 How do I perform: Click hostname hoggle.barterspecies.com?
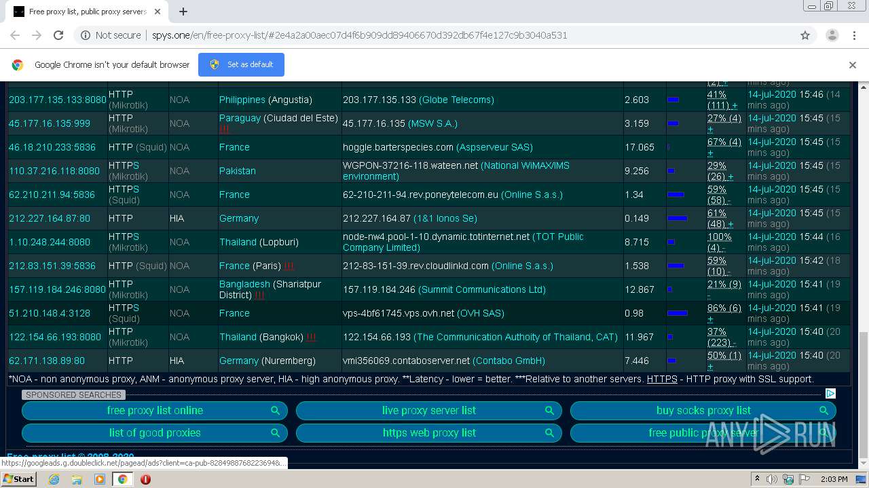398,147
